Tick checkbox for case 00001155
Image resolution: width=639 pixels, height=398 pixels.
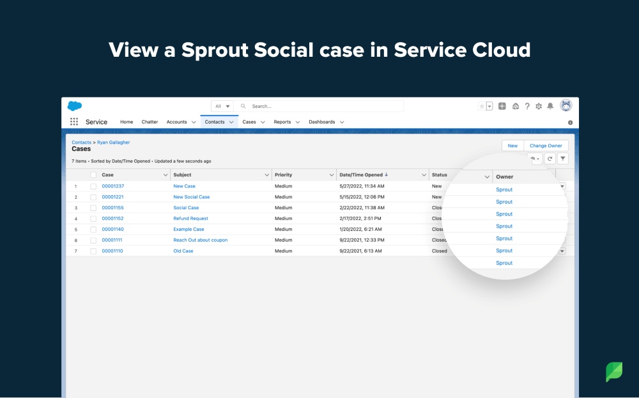coord(93,208)
